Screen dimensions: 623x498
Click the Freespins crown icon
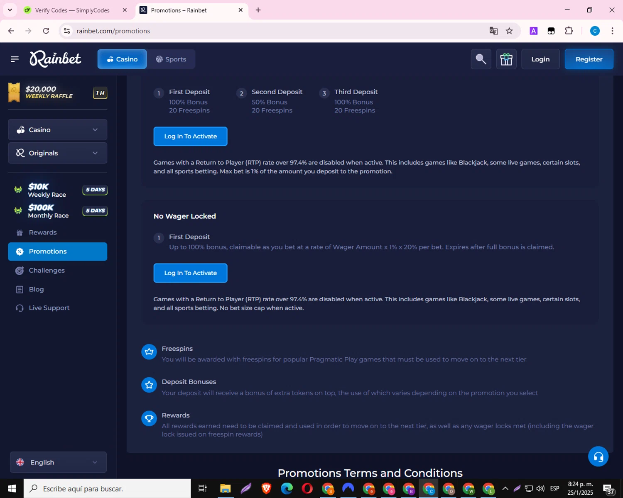tap(149, 352)
